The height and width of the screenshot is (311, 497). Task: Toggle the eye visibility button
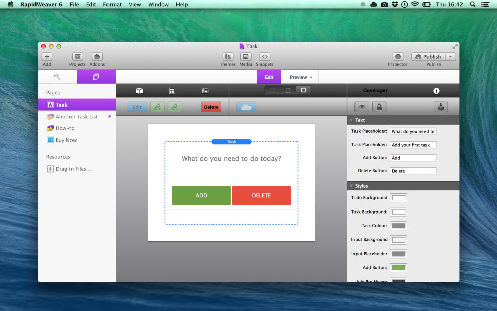(362, 107)
